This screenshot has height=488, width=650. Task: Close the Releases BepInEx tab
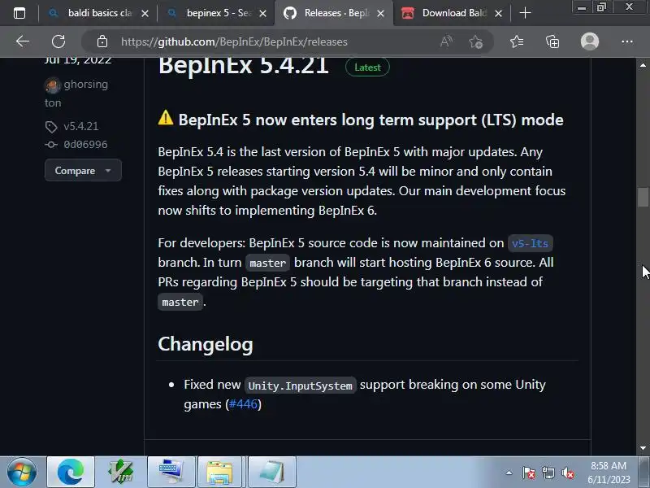(x=380, y=14)
